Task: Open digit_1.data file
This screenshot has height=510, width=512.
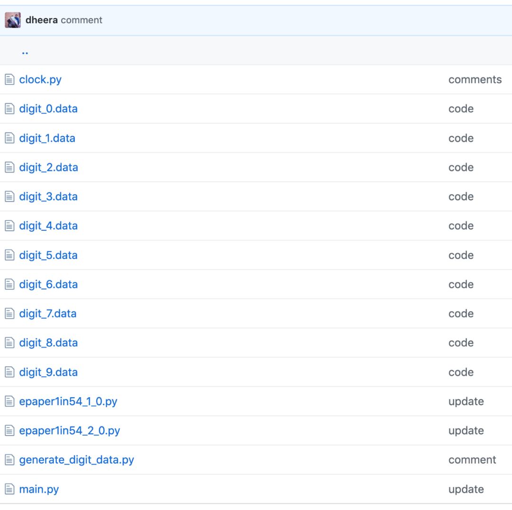Action: 47,138
